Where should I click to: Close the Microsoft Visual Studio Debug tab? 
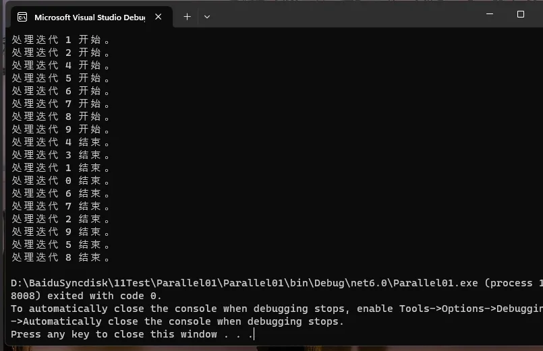point(159,17)
